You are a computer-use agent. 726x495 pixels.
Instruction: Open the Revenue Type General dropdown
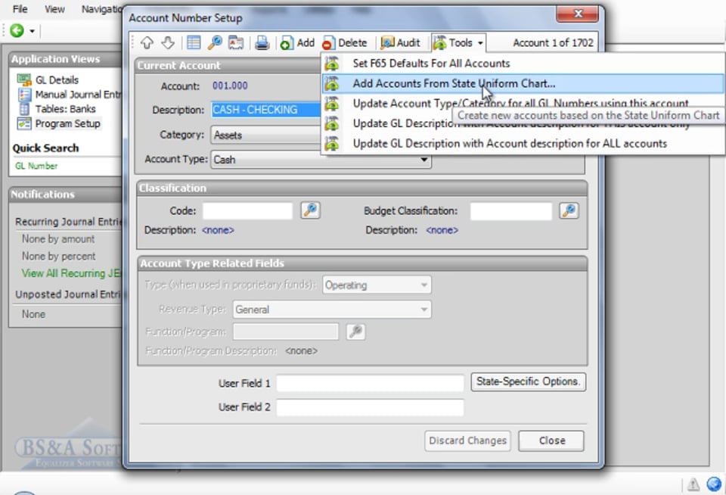pyautogui.click(x=332, y=310)
